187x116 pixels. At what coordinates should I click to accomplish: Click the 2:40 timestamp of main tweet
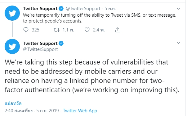pyautogui.click(x=19, y=111)
